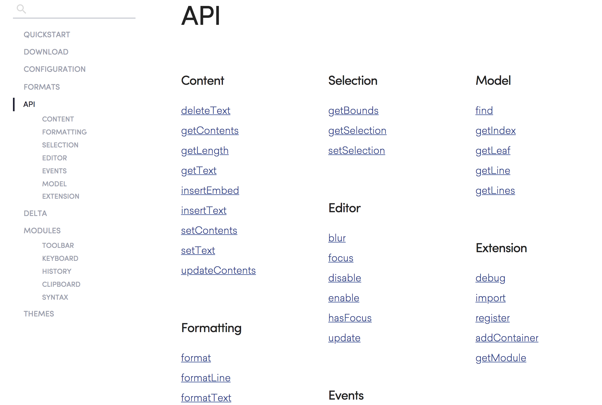This screenshot has width=602, height=405.
Task: Select the Formats sidebar item
Action: click(x=42, y=87)
